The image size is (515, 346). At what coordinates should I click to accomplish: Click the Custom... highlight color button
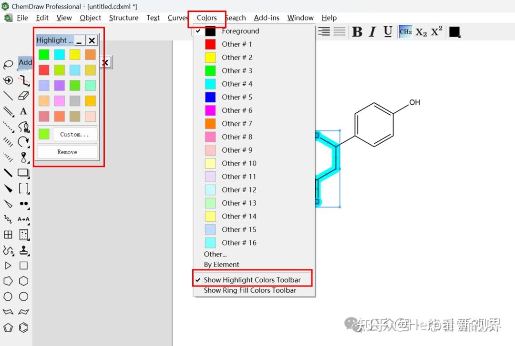(75, 134)
